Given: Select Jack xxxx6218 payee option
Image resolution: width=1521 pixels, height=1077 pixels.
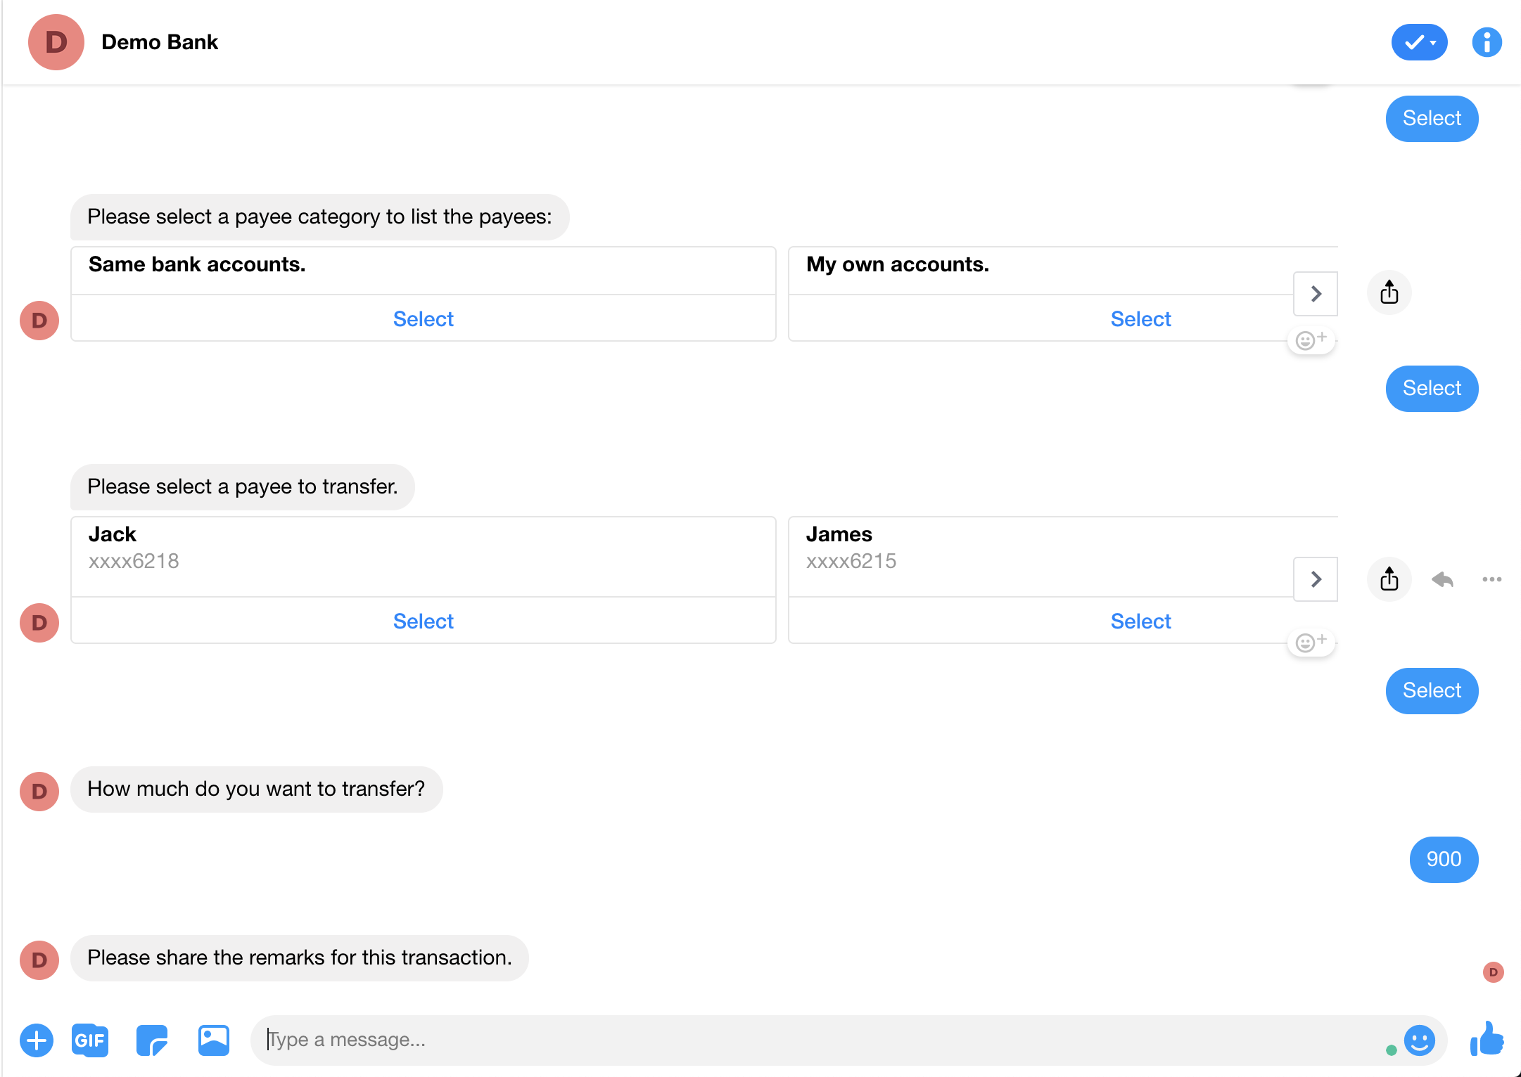Looking at the screenshot, I should pyautogui.click(x=422, y=620).
